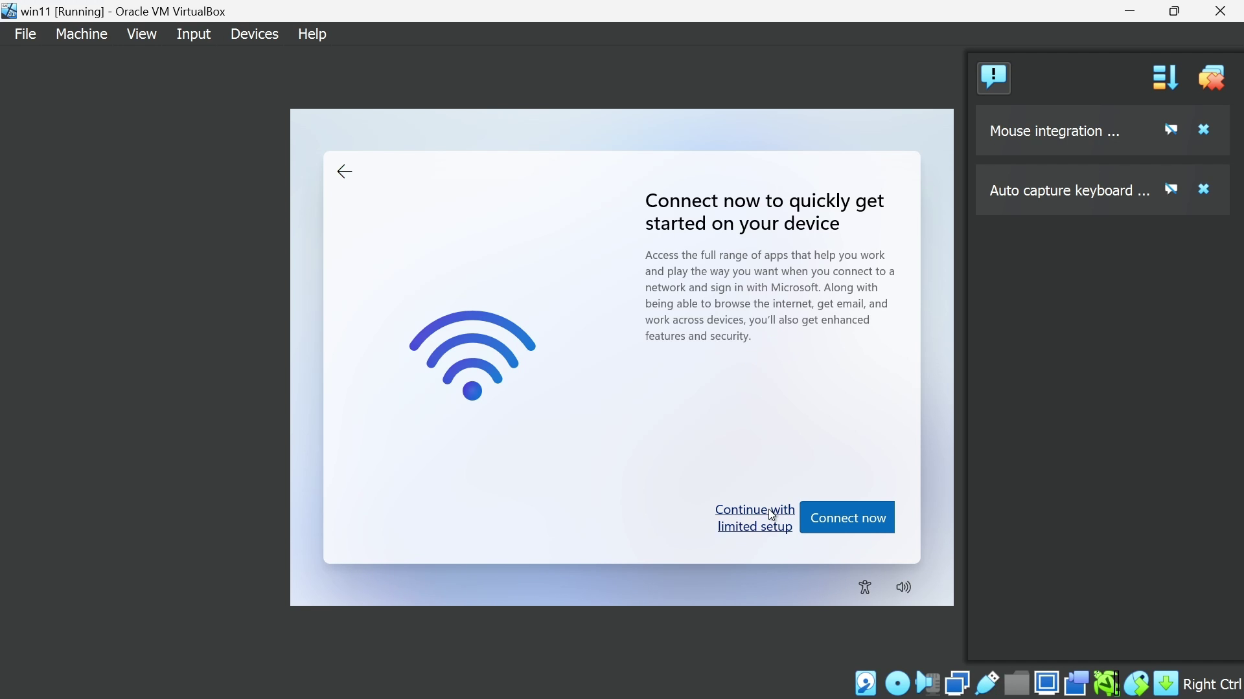Open the Machine menu

[82, 34]
